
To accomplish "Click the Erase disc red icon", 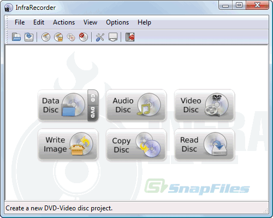I will (84, 37).
